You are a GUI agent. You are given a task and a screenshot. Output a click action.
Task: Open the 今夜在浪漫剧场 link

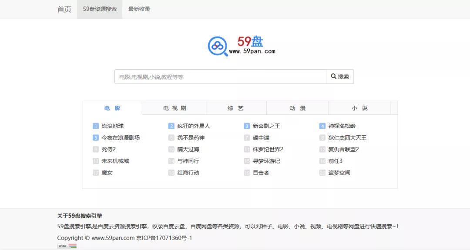click(x=121, y=138)
